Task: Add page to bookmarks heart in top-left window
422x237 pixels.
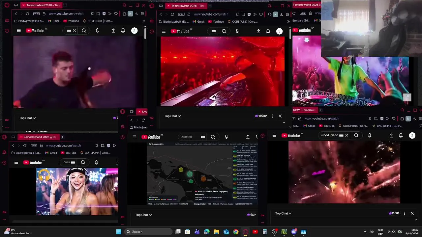Action: [x=116, y=14]
